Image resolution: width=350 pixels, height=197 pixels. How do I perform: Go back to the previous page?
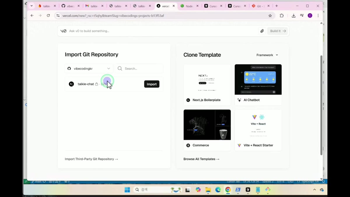coord(32,16)
